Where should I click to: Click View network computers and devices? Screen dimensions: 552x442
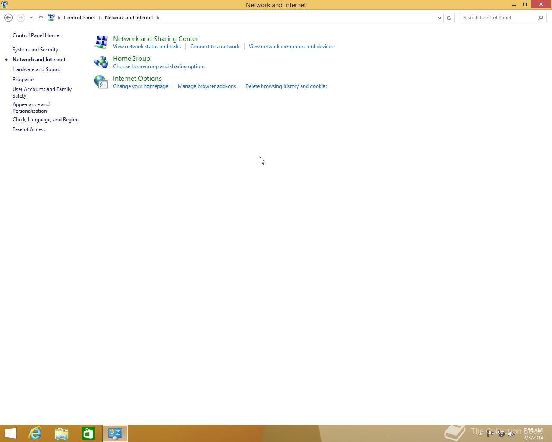coord(291,47)
